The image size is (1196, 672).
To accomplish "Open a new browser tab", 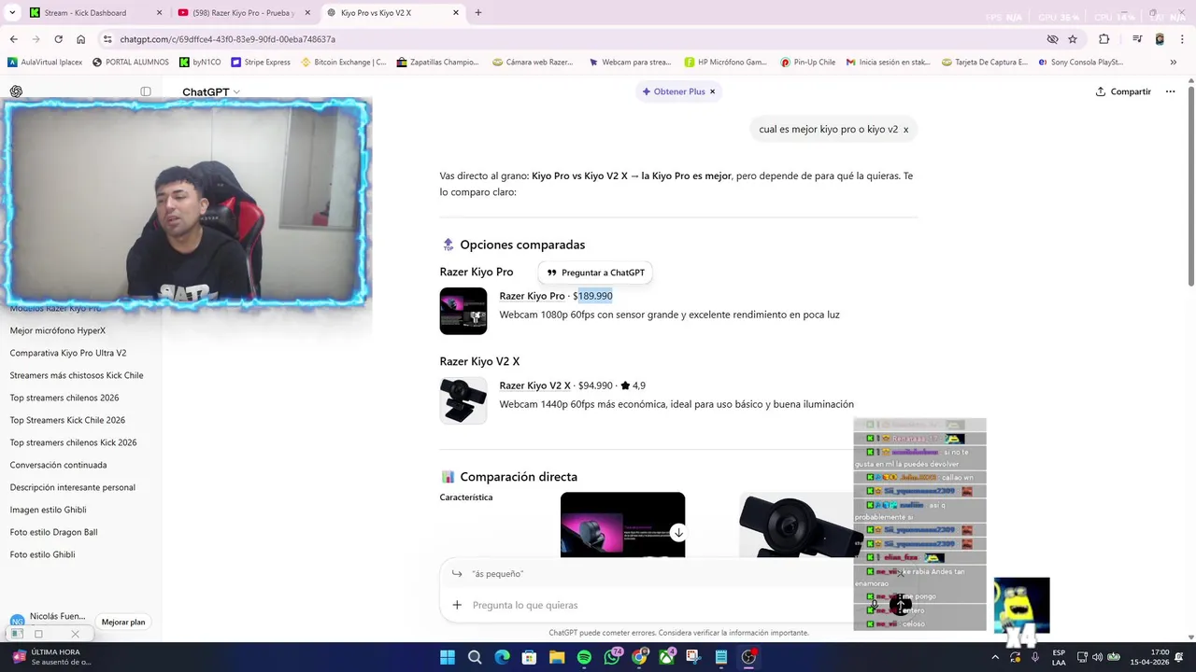I will tap(478, 13).
